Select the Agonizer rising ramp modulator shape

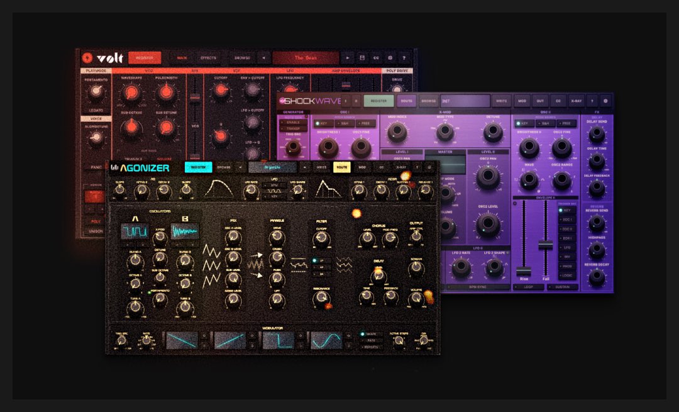[230, 340]
